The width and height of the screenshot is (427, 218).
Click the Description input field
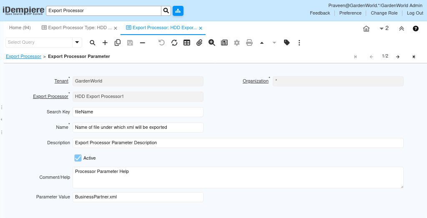coord(238,143)
